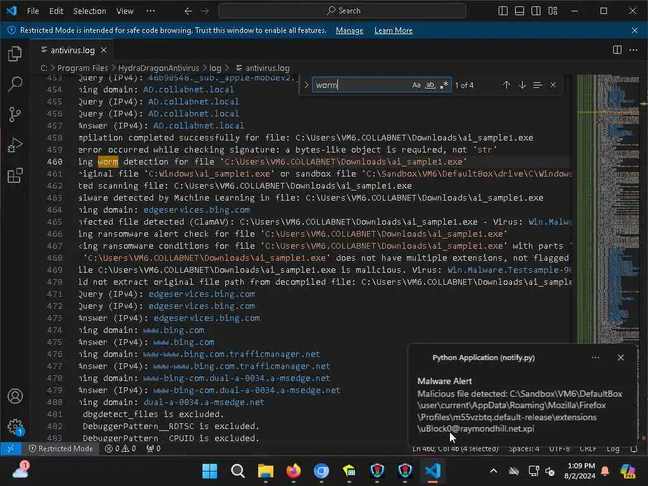Click the VS Code logo icon
This screenshot has width=648, height=486.
pyautogui.click(x=11, y=11)
